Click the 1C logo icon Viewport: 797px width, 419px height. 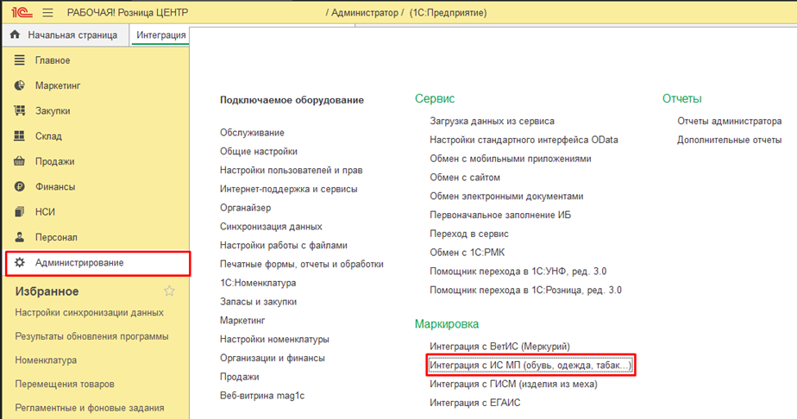22,12
